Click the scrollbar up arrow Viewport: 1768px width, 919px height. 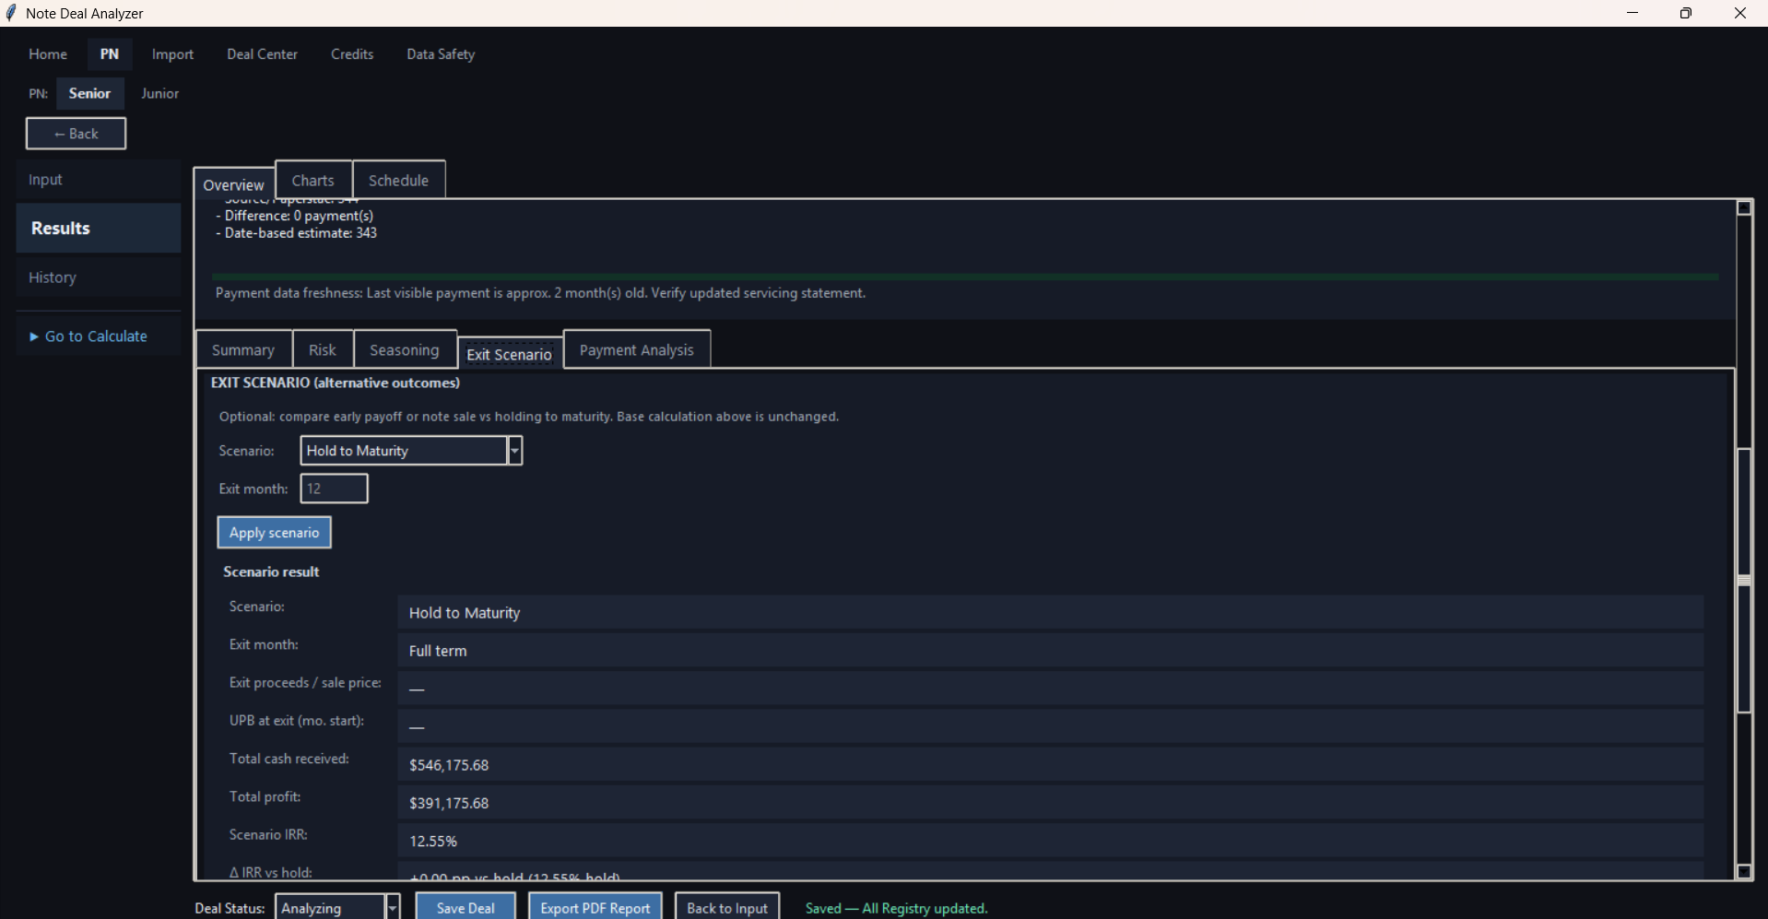pyautogui.click(x=1744, y=208)
